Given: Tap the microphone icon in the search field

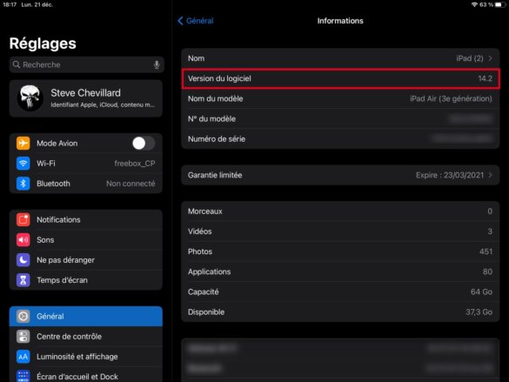Looking at the screenshot, I should (x=157, y=64).
